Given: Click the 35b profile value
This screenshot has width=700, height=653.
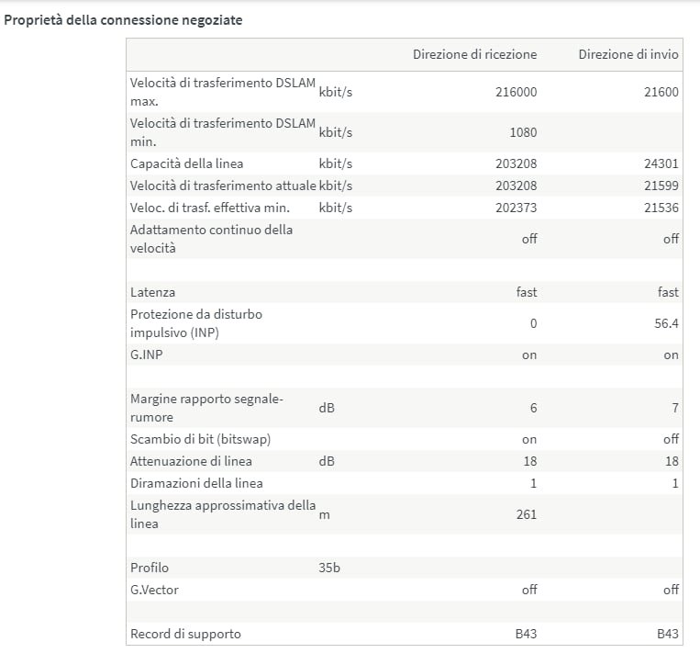Looking at the screenshot, I should (x=329, y=568).
